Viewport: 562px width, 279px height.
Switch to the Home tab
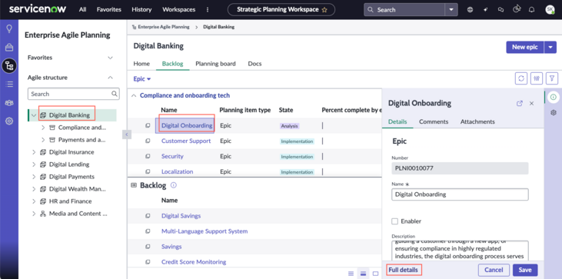(x=141, y=64)
